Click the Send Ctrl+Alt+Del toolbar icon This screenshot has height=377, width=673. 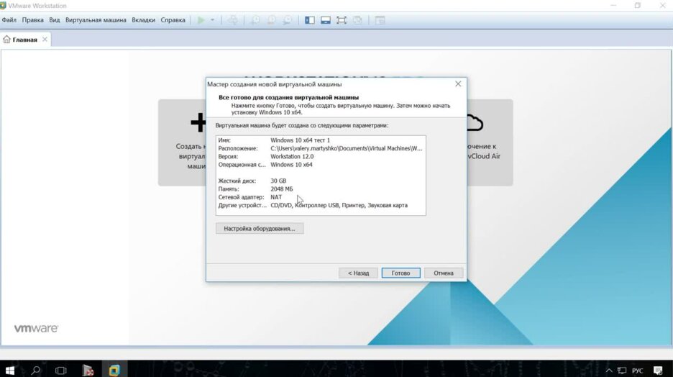point(233,20)
